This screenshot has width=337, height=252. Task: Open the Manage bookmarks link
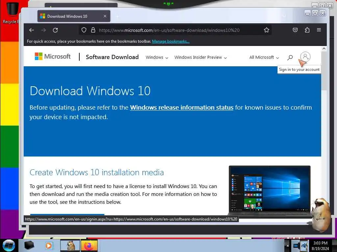point(171,41)
